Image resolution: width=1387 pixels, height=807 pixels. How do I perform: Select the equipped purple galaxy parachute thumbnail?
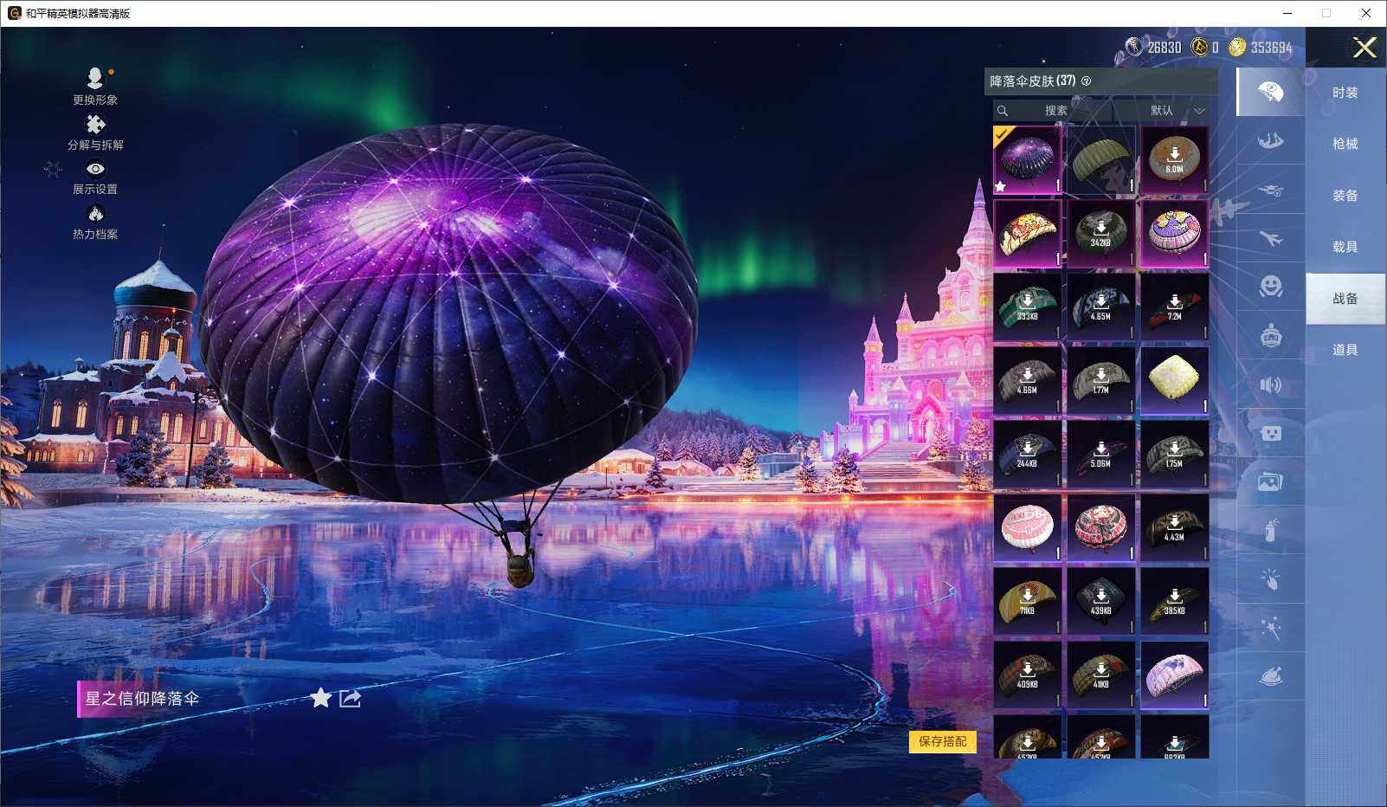pos(1027,160)
